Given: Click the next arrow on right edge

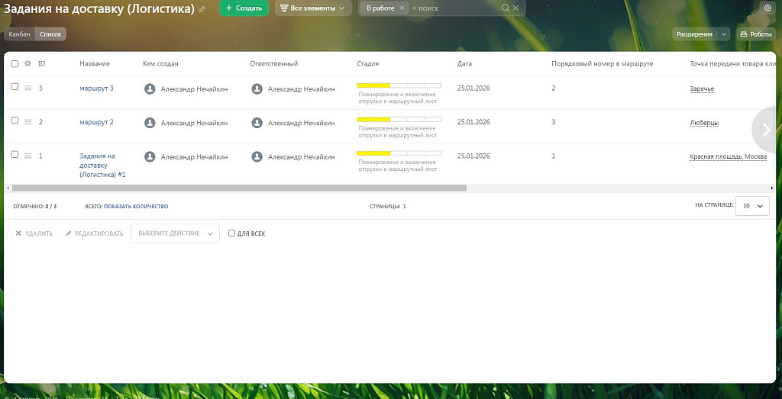Looking at the screenshot, I should (767, 130).
